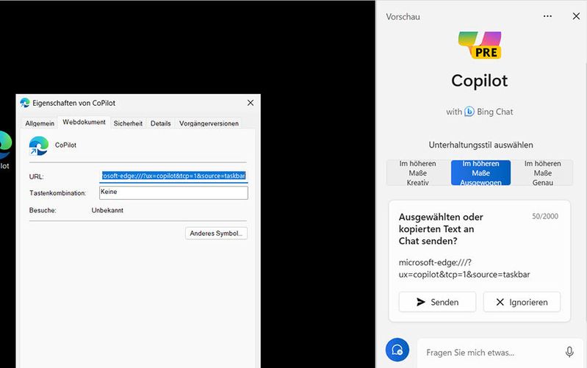Click the 50/2000 character counter
Screen dimensions: 587x368
point(545,216)
